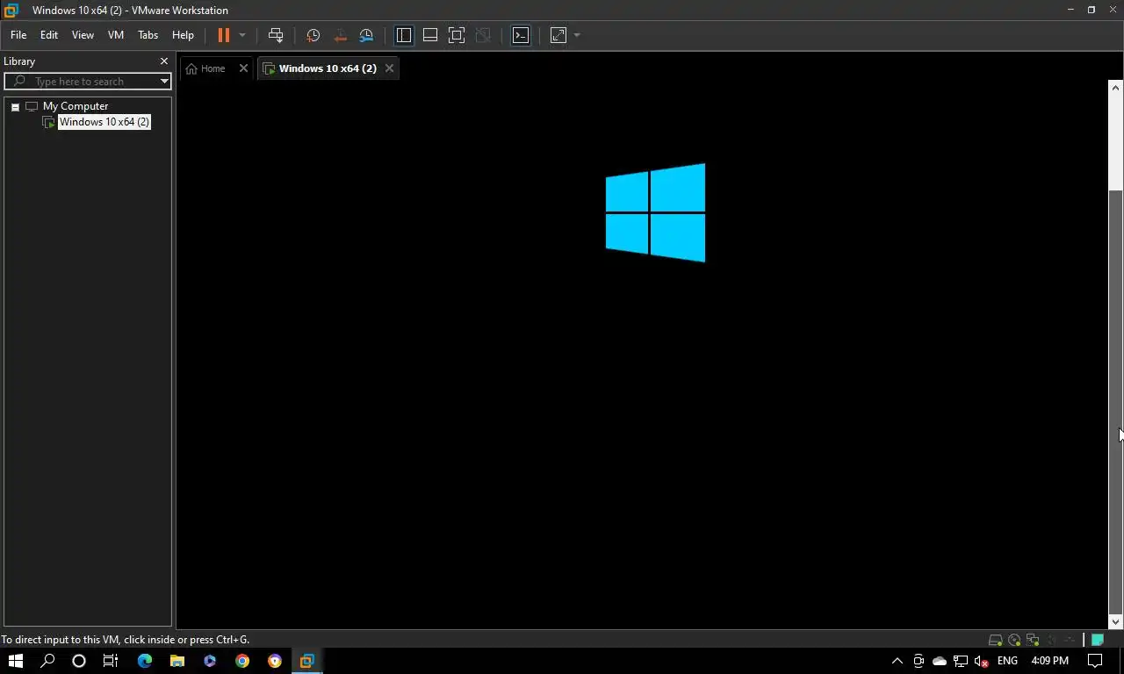The height and width of the screenshot is (674, 1124).
Task: Open the View menu
Action: tap(83, 35)
